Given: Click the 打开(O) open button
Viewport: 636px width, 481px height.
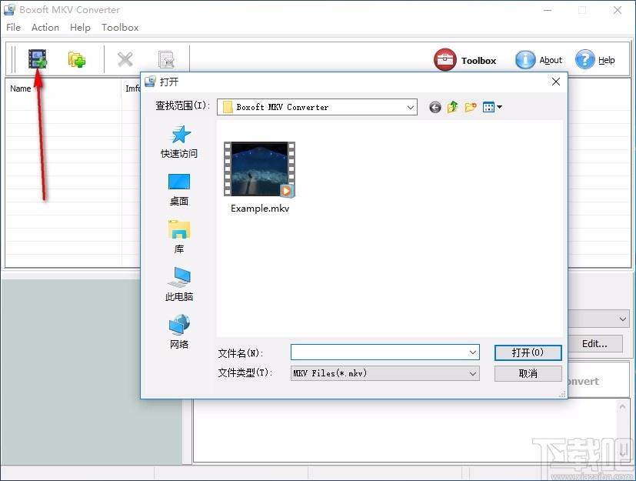Looking at the screenshot, I should (x=528, y=352).
